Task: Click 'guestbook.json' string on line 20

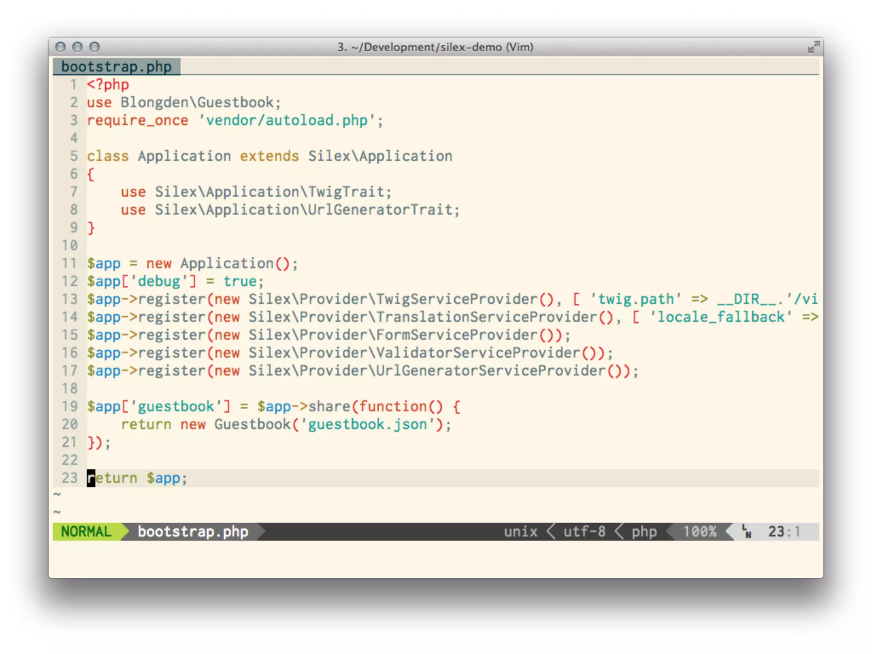Action: 367,424
